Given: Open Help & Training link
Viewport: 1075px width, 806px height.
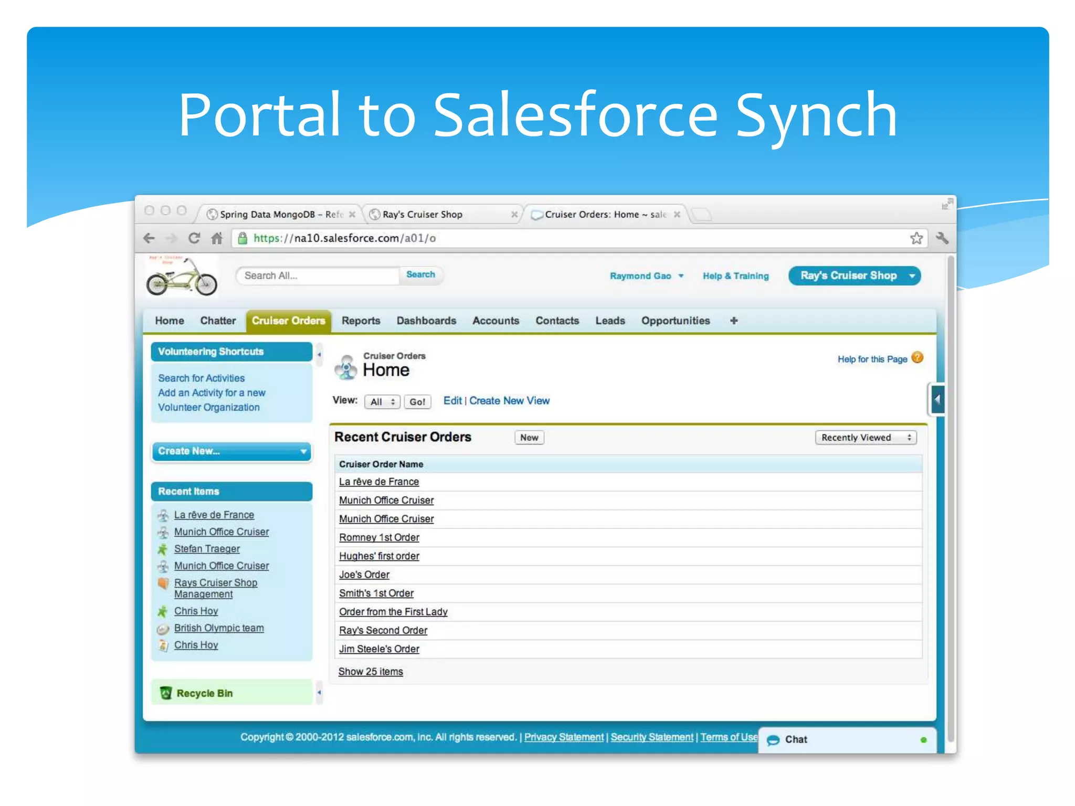Looking at the screenshot, I should [735, 276].
